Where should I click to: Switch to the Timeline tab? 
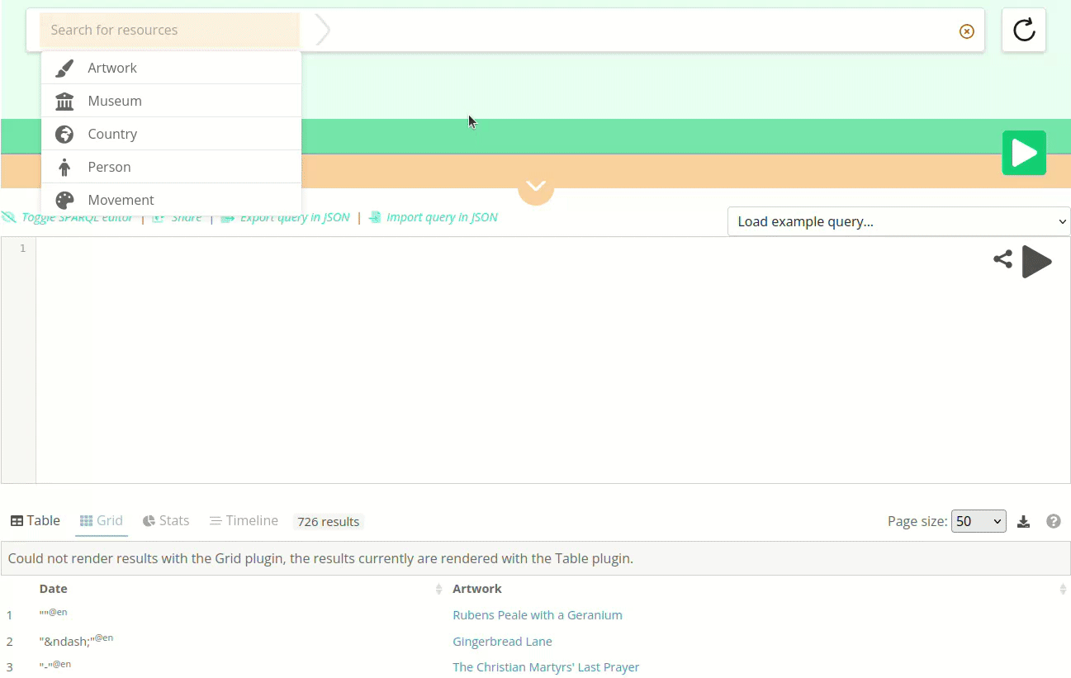244,521
